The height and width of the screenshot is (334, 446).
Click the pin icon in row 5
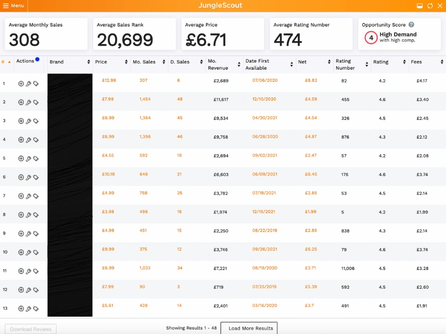tap(29, 159)
